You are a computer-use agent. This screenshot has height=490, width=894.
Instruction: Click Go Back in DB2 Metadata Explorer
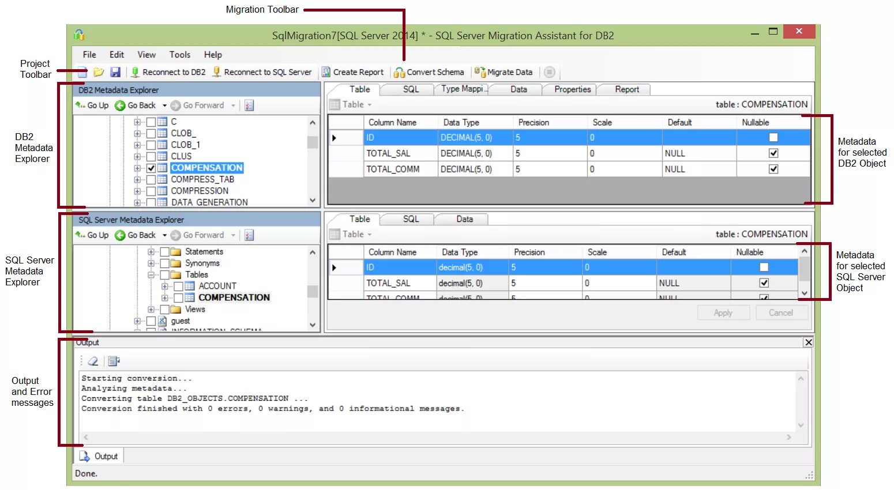[x=136, y=105]
